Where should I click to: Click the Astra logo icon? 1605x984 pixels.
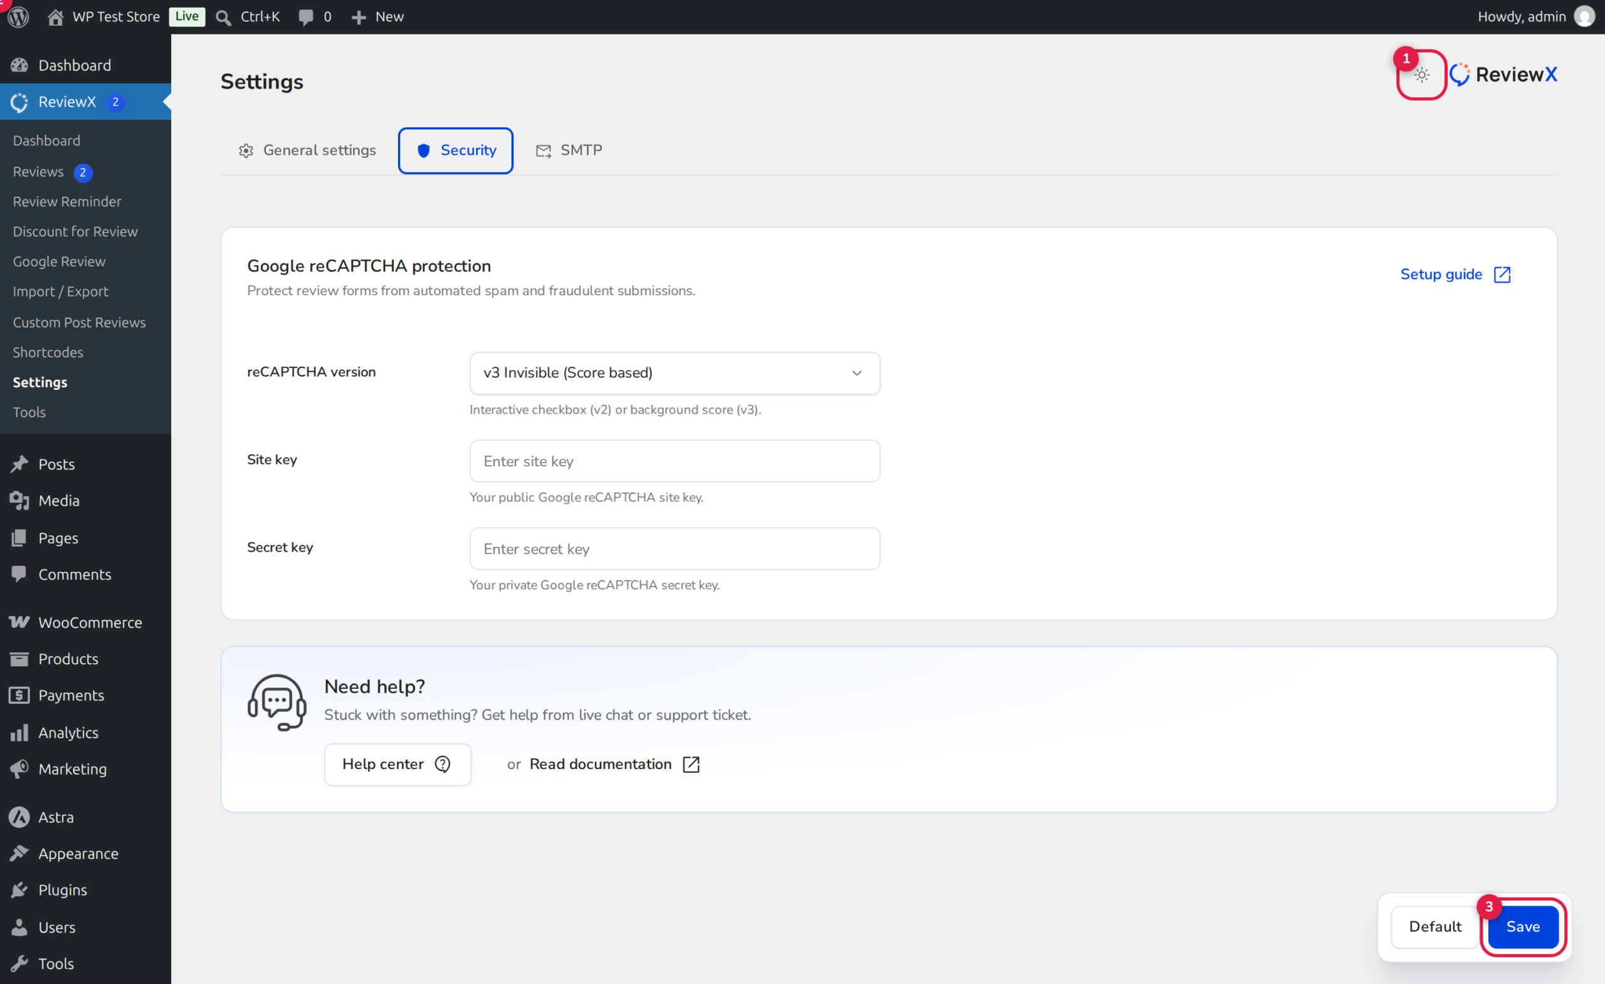19,817
